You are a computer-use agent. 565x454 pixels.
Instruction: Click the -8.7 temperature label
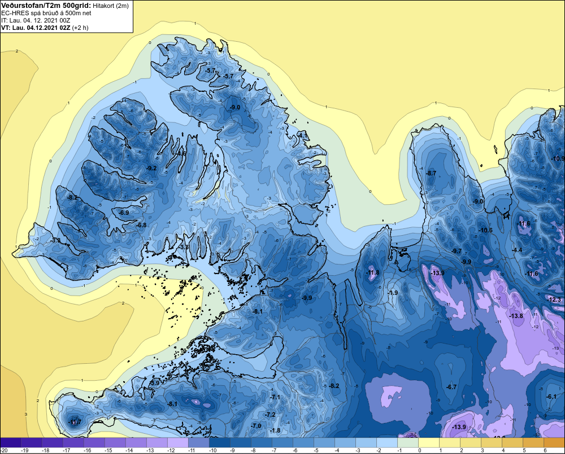click(431, 173)
